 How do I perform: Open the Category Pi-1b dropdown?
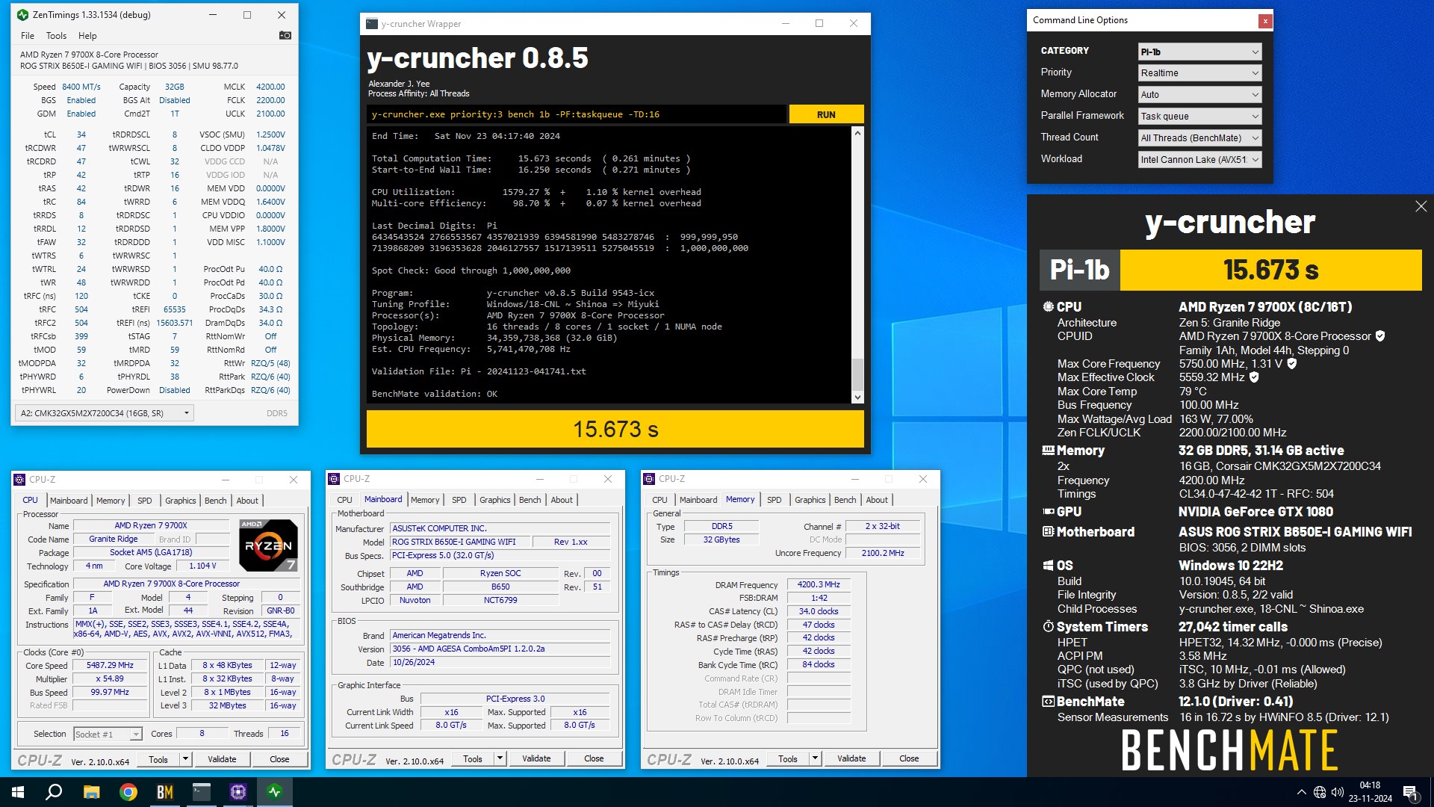1199,52
